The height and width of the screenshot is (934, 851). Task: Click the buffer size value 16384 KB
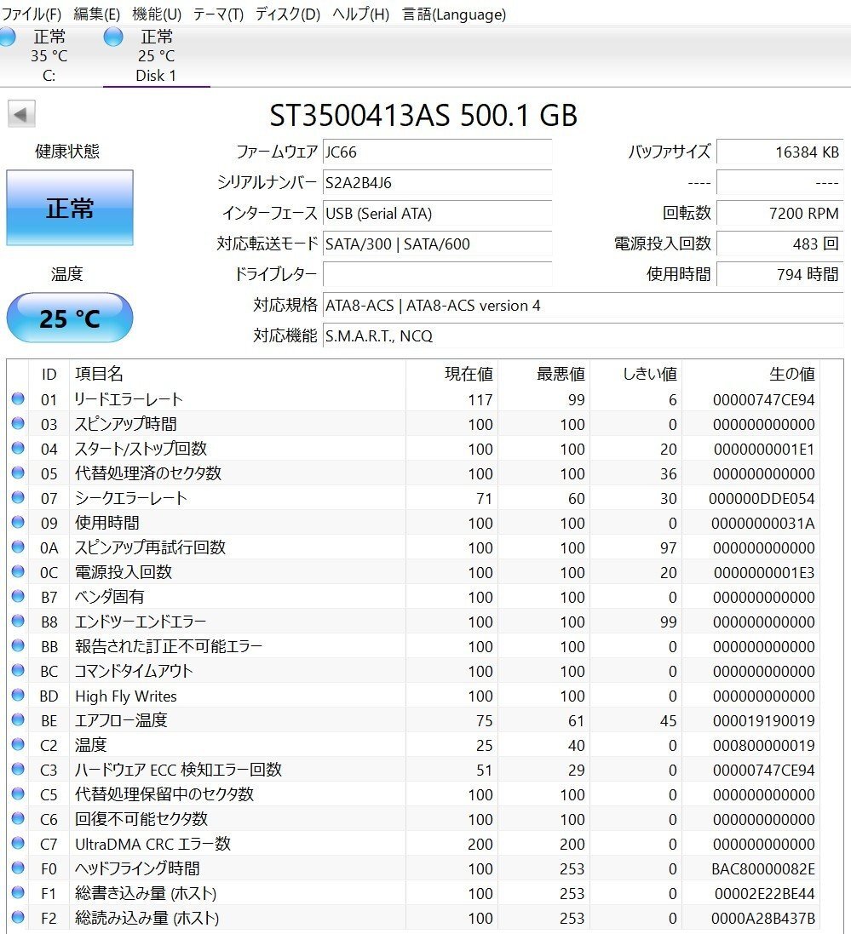click(x=779, y=152)
